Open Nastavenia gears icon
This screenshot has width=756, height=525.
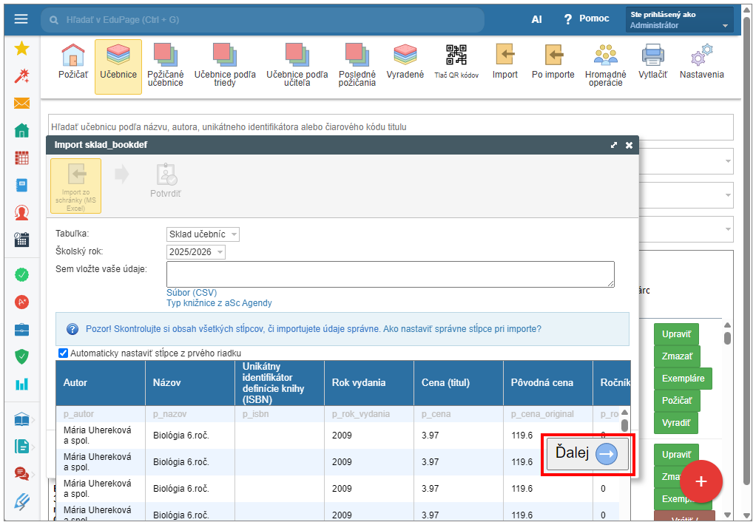click(x=701, y=56)
